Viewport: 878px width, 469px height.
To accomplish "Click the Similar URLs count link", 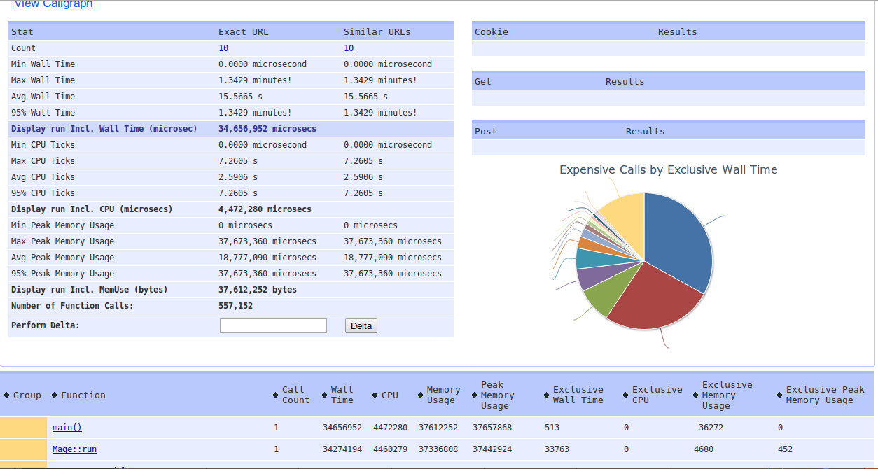I will 349,48.
